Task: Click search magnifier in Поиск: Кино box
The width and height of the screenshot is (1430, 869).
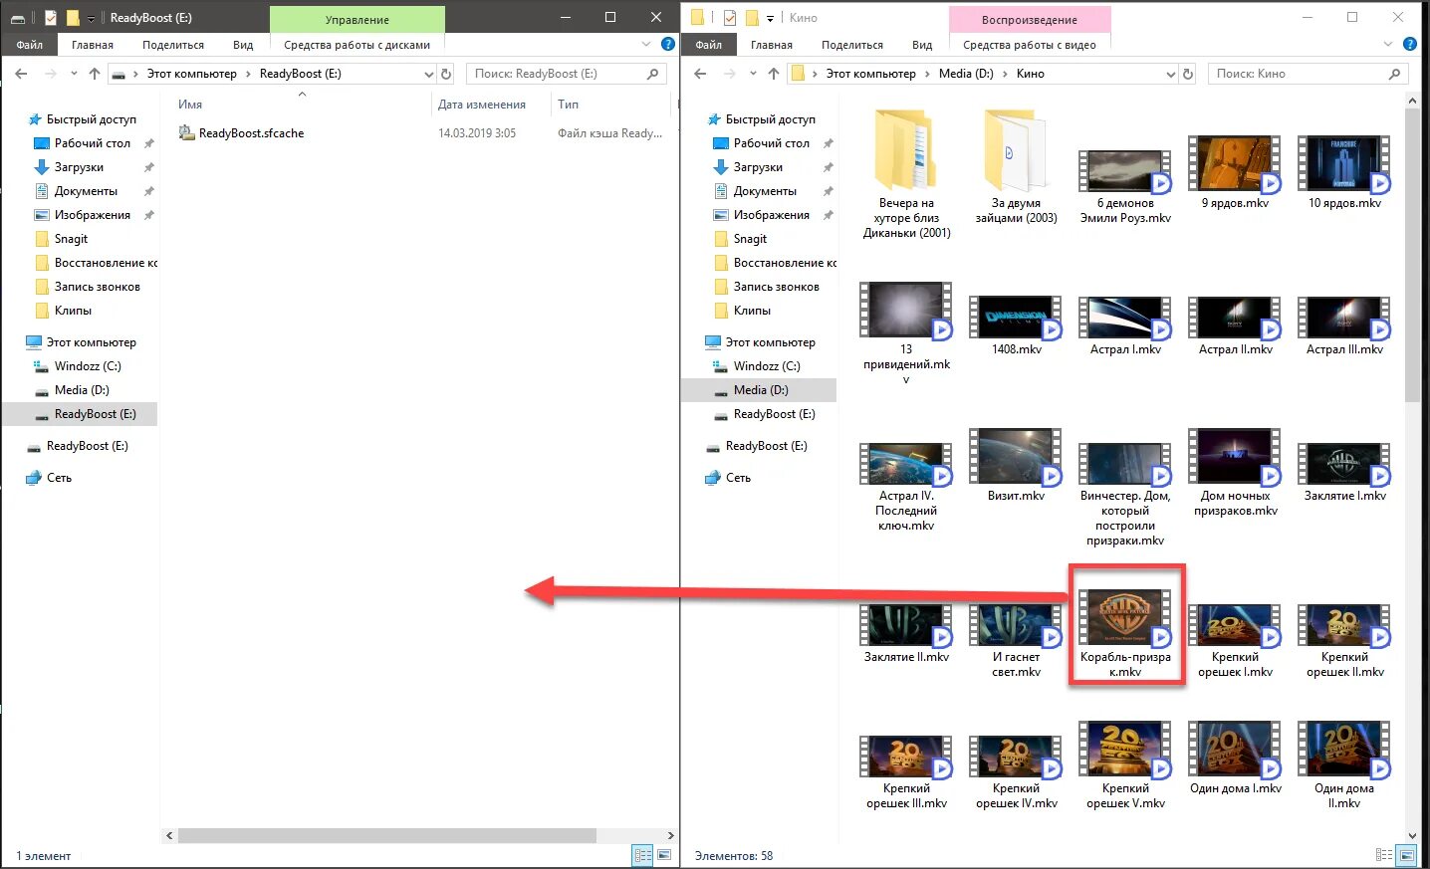Action: tap(1394, 74)
